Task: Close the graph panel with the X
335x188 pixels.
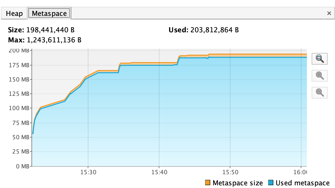Action: pos(329,13)
